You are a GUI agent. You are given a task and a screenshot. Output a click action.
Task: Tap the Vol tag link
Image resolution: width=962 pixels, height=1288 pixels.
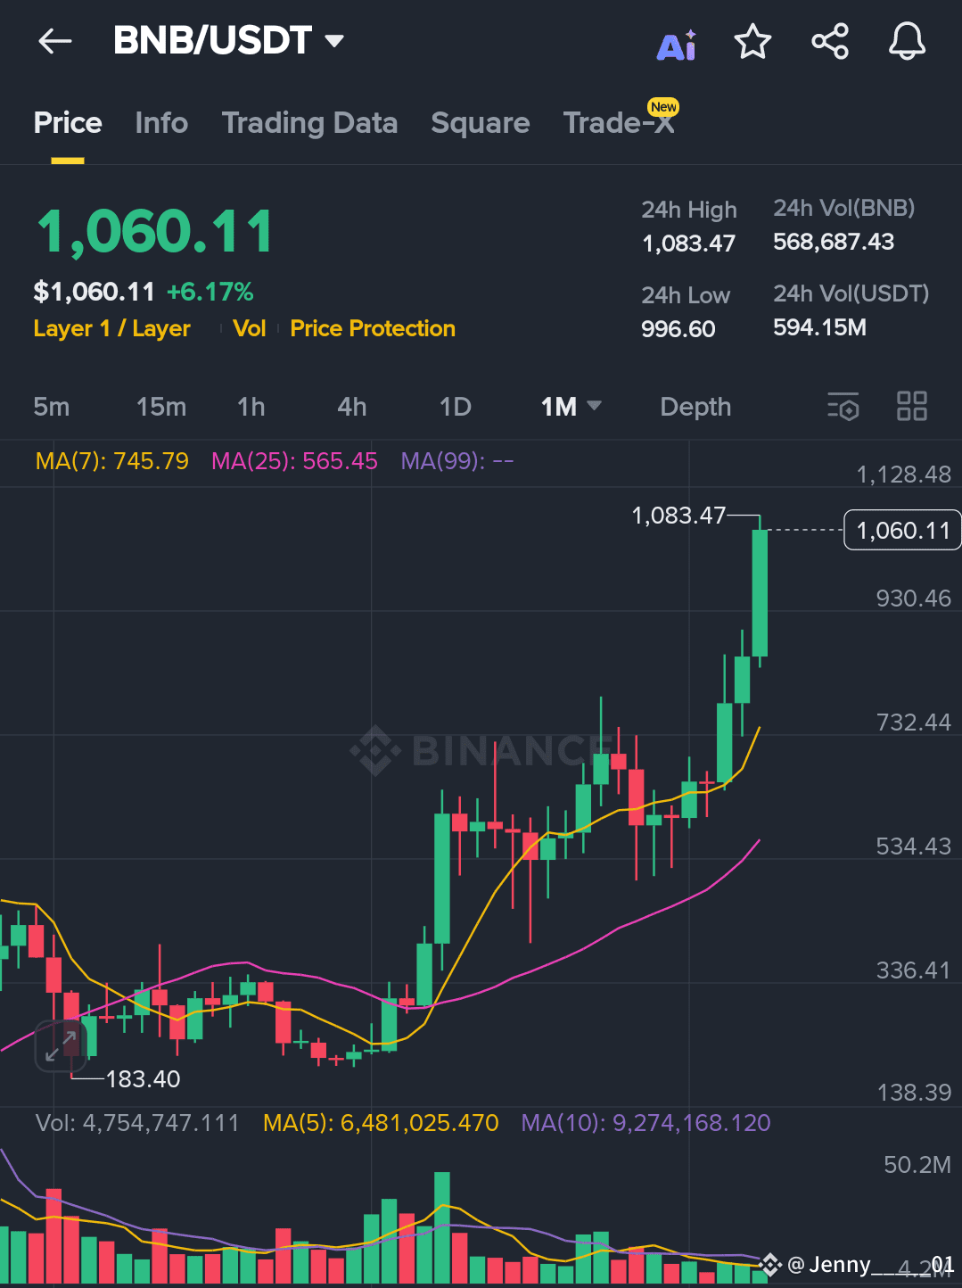click(x=250, y=329)
